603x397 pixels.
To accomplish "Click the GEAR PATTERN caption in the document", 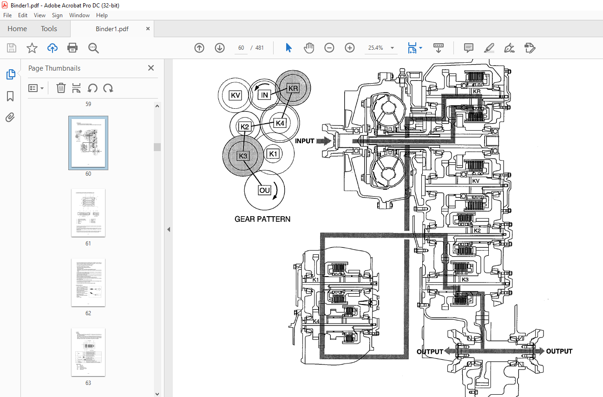I will coord(262,219).
